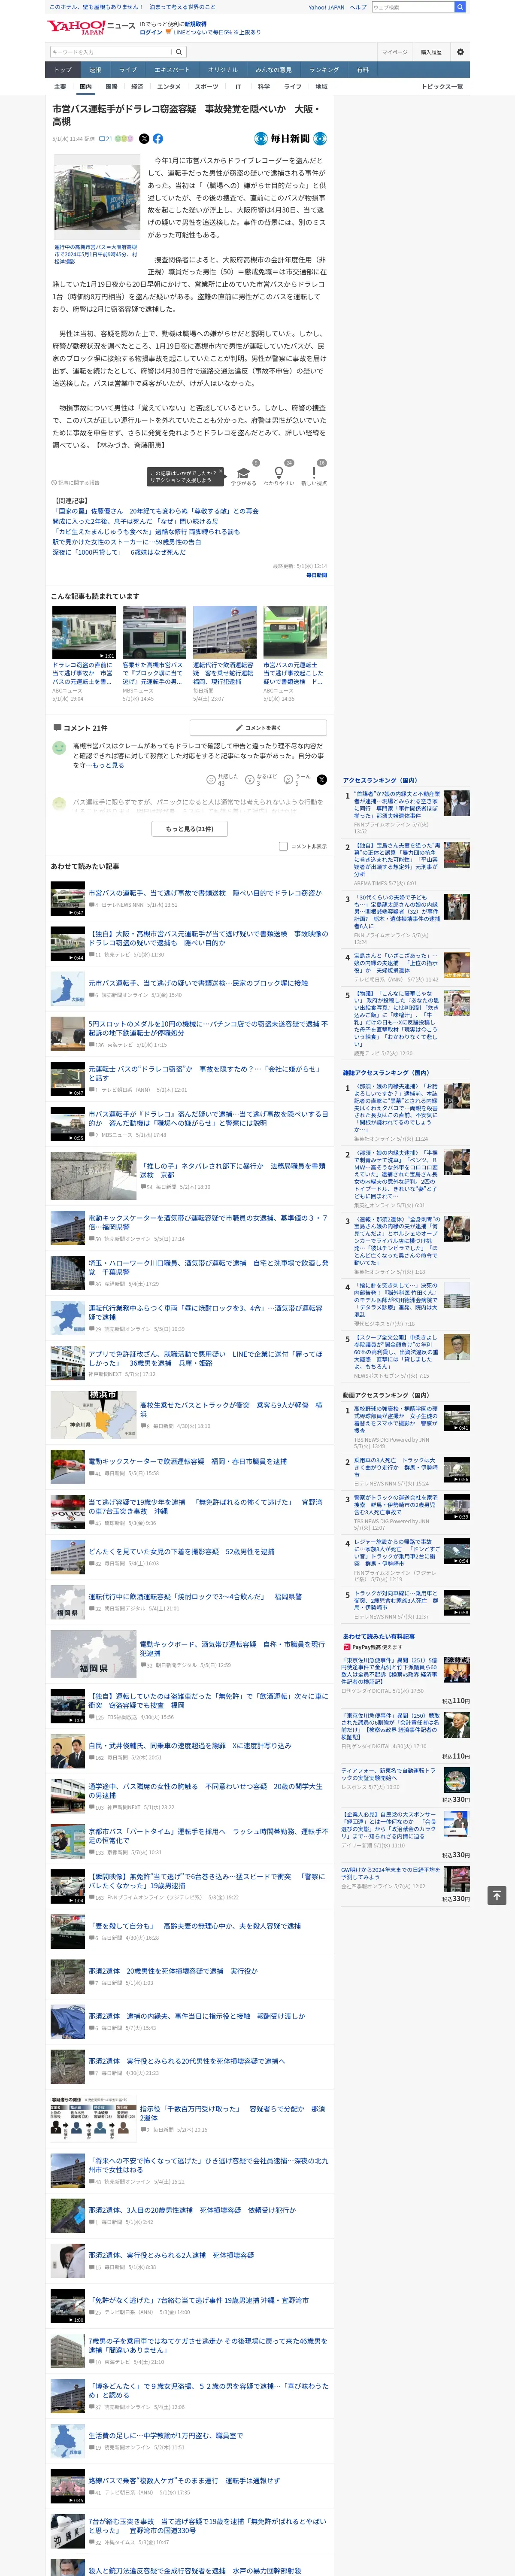The image size is (515, 2576).
Task: Click the マイページ link
Action: click(x=395, y=52)
